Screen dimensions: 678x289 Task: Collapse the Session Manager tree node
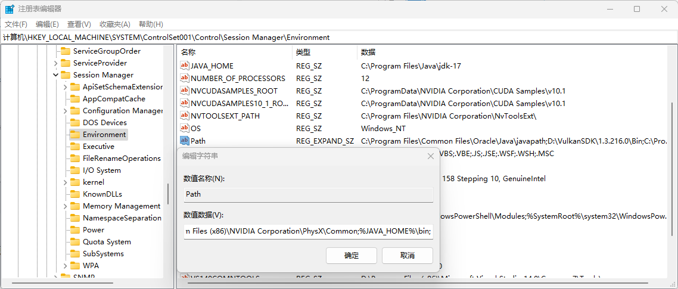click(55, 75)
